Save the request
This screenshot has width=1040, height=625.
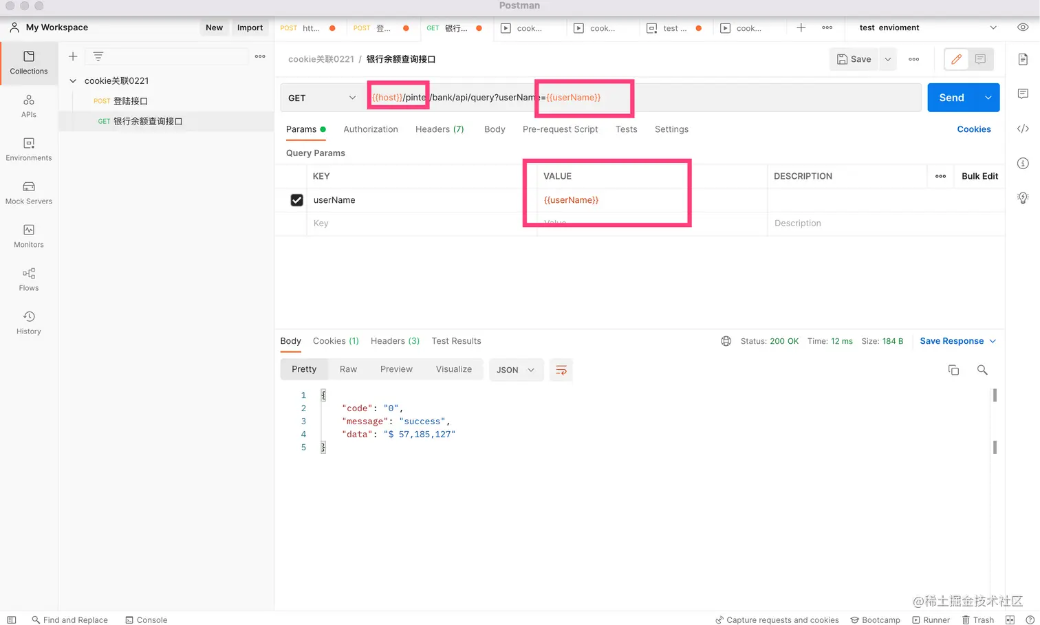click(854, 59)
